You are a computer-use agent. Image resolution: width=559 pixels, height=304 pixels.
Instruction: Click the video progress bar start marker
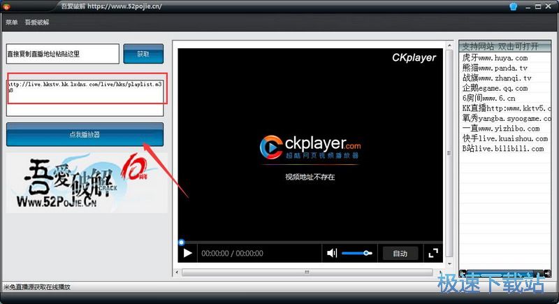[x=182, y=243]
